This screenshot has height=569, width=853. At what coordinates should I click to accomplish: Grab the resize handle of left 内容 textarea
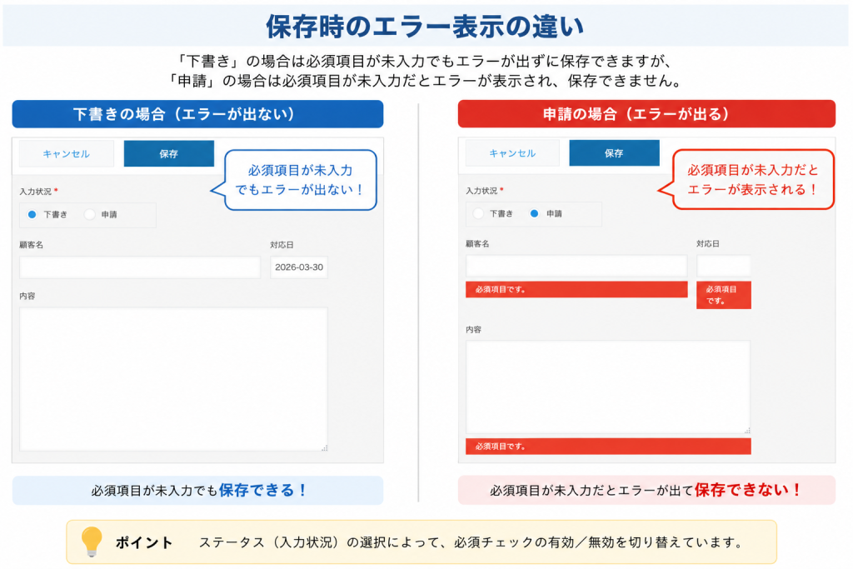click(x=324, y=447)
